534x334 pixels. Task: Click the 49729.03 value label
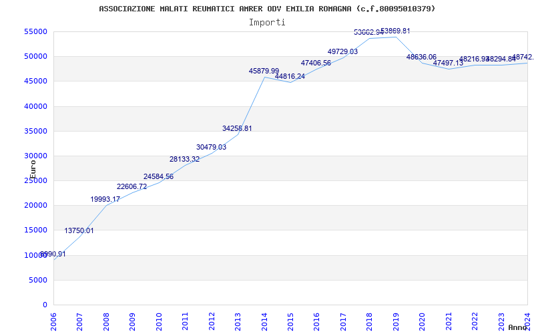coord(342,51)
